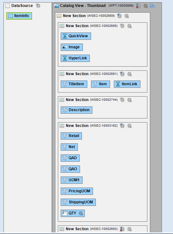Click the HyperLink element
The height and width of the screenshot is (234, 173).
pyautogui.click(x=75, y=58)
